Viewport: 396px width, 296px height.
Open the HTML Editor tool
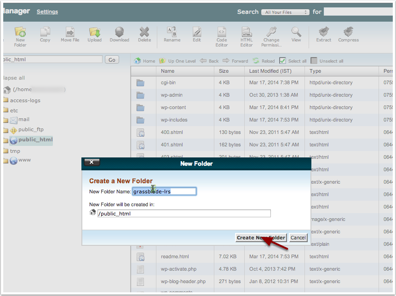(x=247, y=33)
